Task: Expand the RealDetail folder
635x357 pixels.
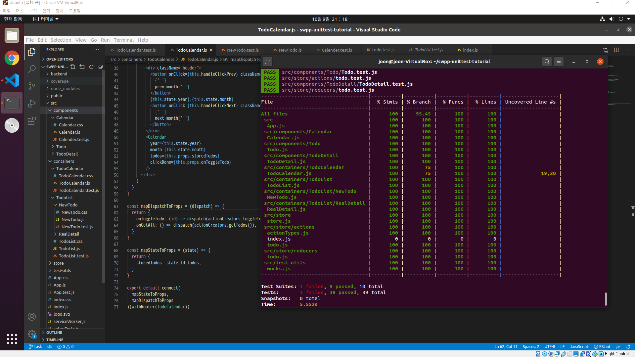Action: 69,234
